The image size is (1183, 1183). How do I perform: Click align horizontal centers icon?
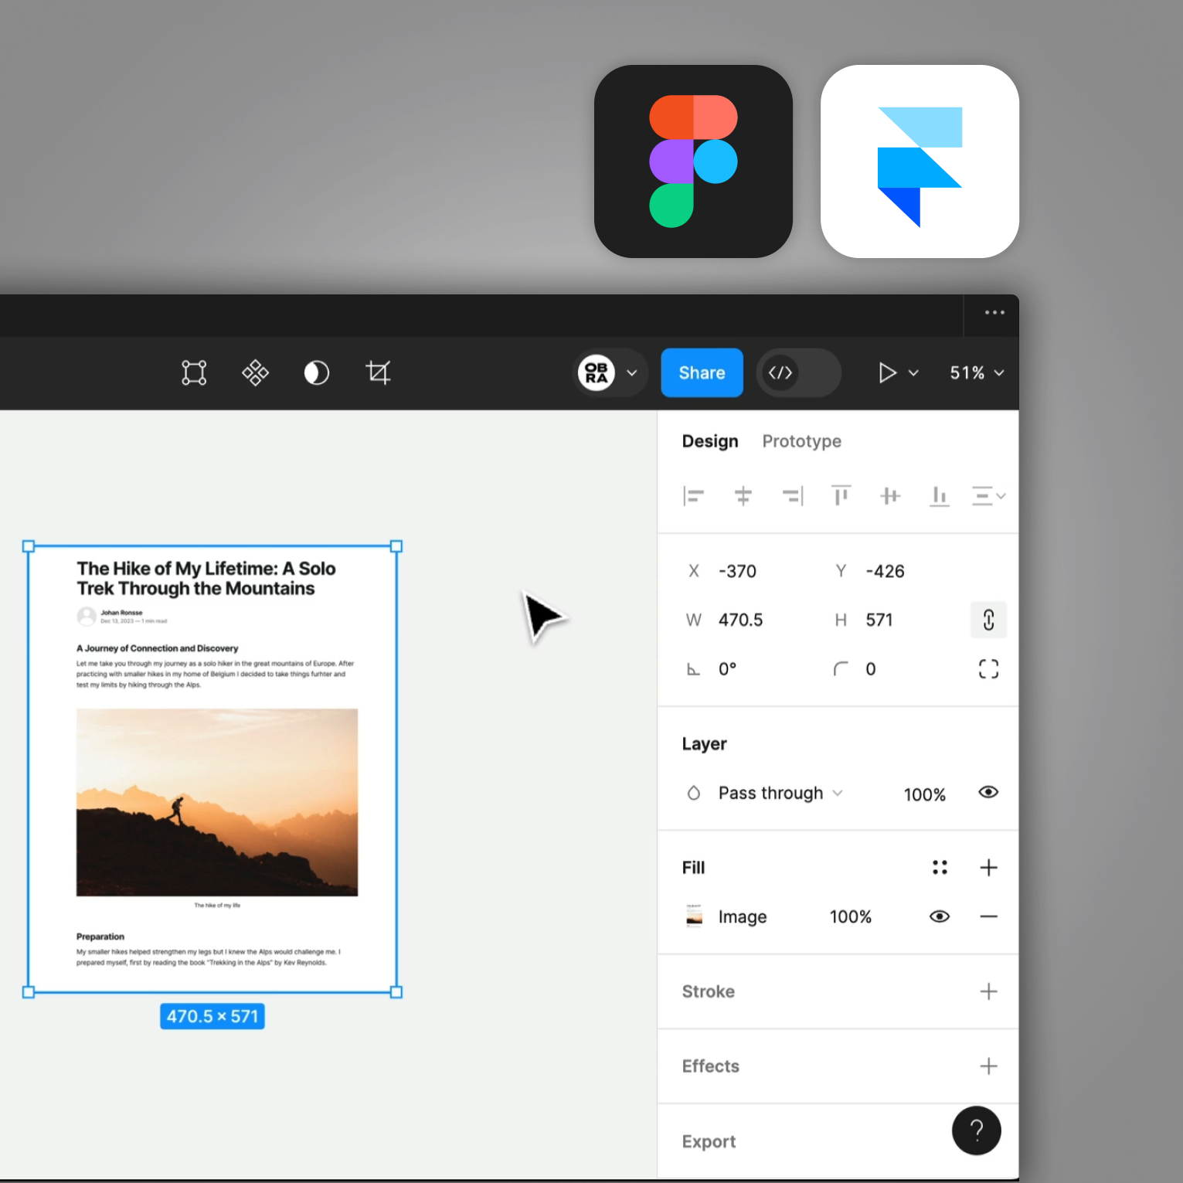(743, 496)
